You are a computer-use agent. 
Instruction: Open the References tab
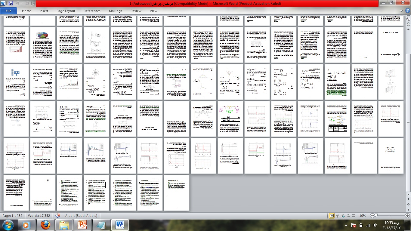point(92,11)
